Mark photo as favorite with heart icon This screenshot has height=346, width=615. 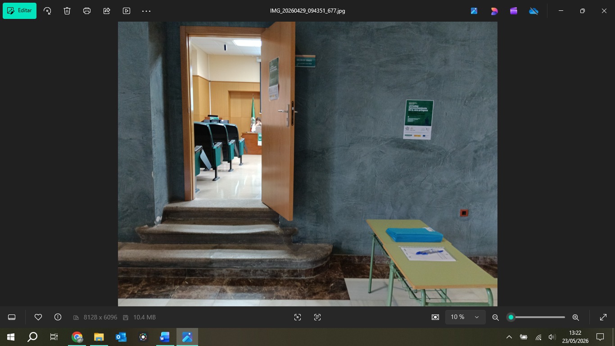click(38, 317)
